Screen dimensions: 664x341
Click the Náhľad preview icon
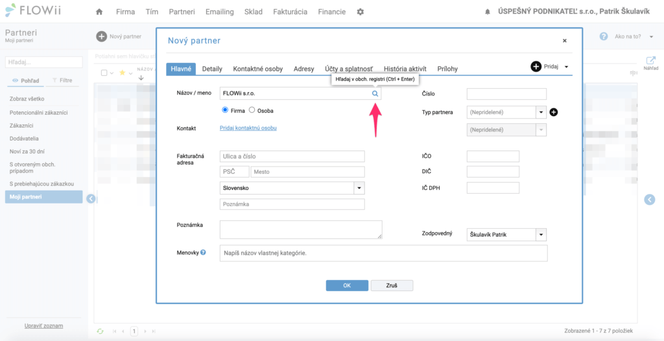point(650,60)
